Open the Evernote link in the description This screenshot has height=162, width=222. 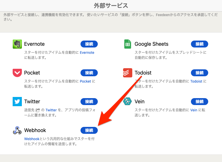coord(87,53)
